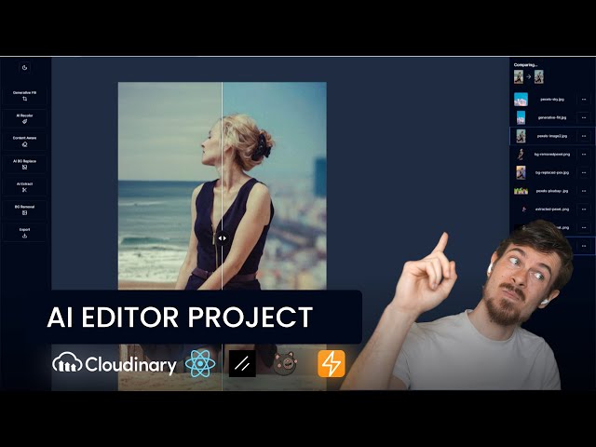Open options menu for generative-fill.jpg
596x447 pixels.
[584, 118]
